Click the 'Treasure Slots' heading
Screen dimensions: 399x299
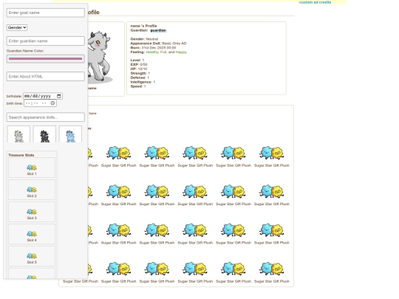pyautogui.click(x=21, y=155)
